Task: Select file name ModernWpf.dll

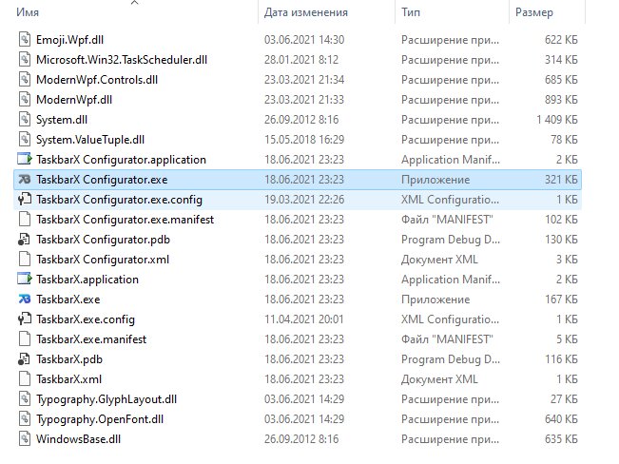Action: (x=74, y=100)
